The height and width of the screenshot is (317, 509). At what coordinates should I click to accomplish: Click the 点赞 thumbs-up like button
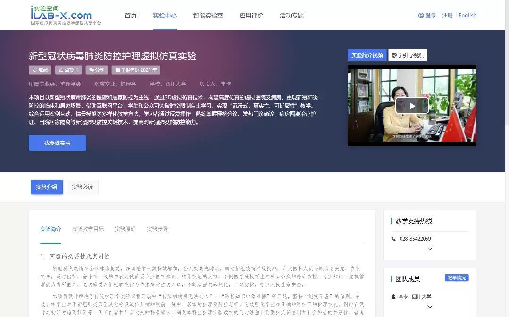click(69, 70)
